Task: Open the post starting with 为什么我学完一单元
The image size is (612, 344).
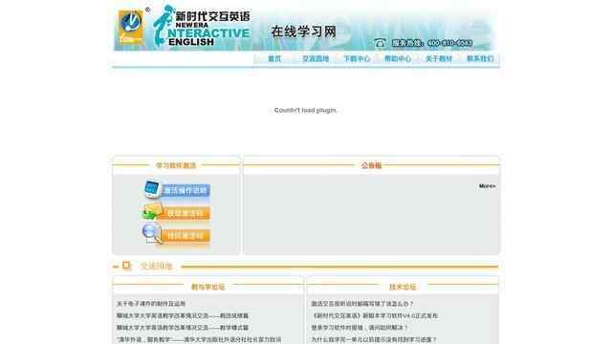Action: (x=374, y=340)
